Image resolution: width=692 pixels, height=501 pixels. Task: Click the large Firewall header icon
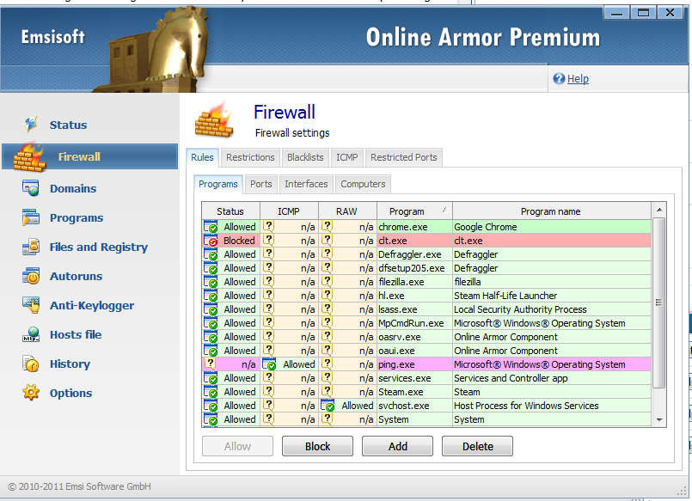coord(215,120)
